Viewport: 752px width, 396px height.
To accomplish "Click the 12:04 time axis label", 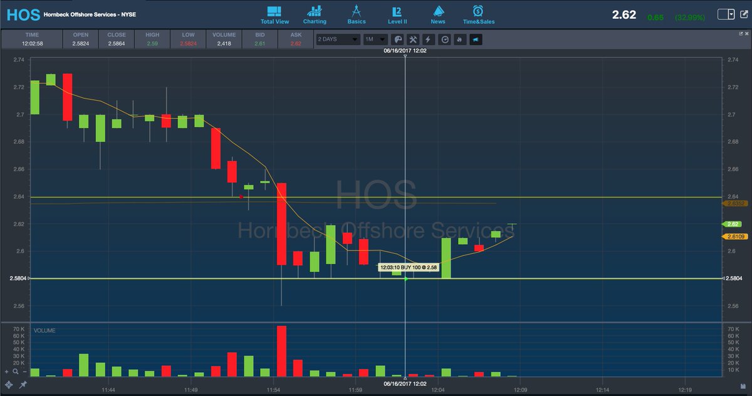I will (x=437, y=389).
